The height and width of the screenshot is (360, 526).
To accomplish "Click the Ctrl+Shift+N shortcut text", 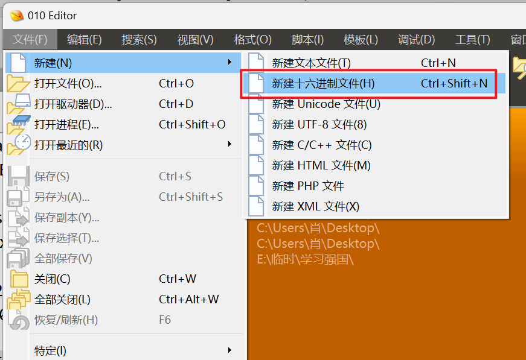I will (x=454, y=83).
